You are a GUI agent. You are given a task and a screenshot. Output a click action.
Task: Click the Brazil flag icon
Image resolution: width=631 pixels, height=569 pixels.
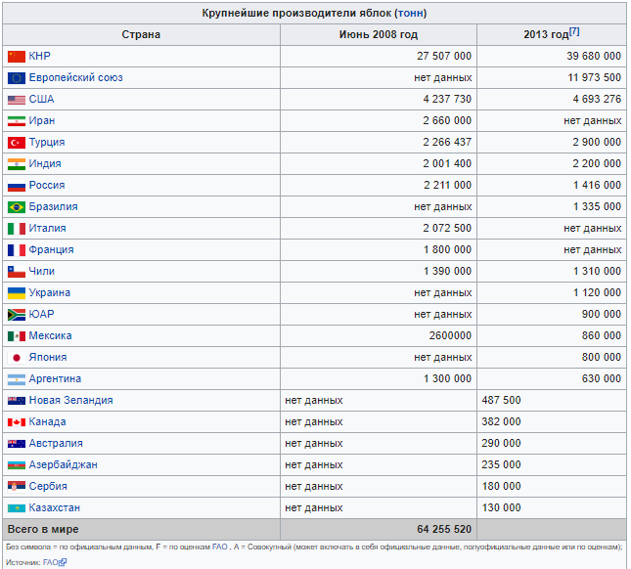tap(17, 207)
